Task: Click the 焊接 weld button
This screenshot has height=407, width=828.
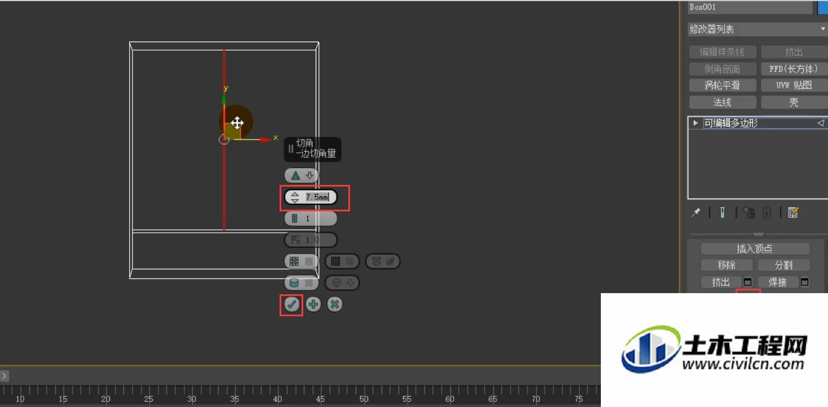Action: click(x=778, y=282)
